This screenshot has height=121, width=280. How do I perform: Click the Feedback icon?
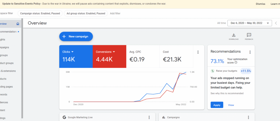[x=249, y=35]
